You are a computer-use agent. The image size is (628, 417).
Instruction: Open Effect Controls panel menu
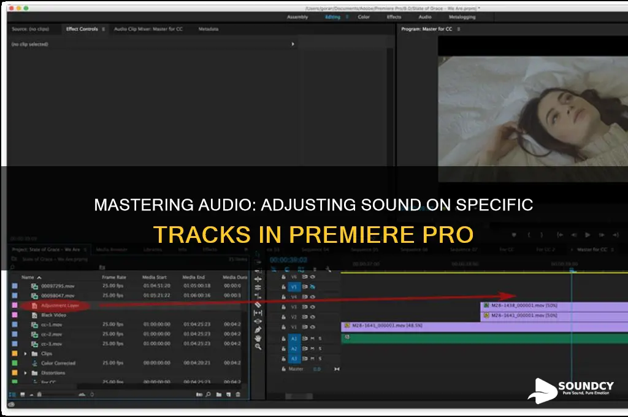pyautogui.click(x=103, y=29)
